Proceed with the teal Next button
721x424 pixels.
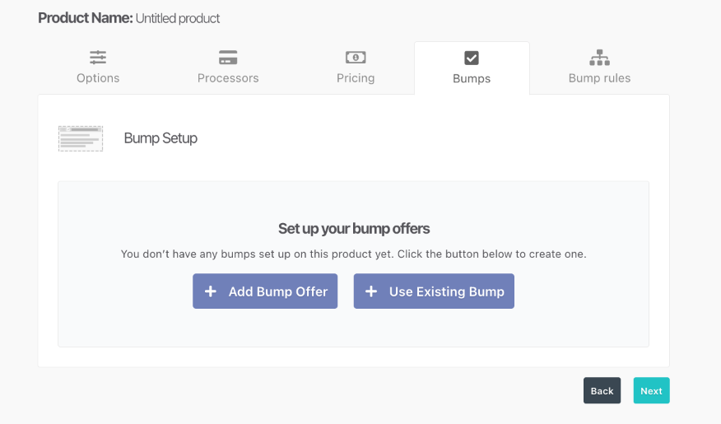click(x=651, y=391)
